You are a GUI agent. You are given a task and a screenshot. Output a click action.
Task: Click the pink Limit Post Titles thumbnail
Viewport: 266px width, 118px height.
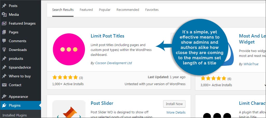click(69, 49)
